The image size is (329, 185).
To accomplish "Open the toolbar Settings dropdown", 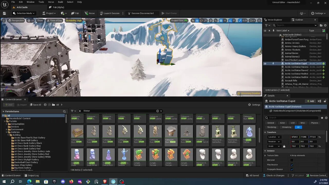I will (318, 13).
